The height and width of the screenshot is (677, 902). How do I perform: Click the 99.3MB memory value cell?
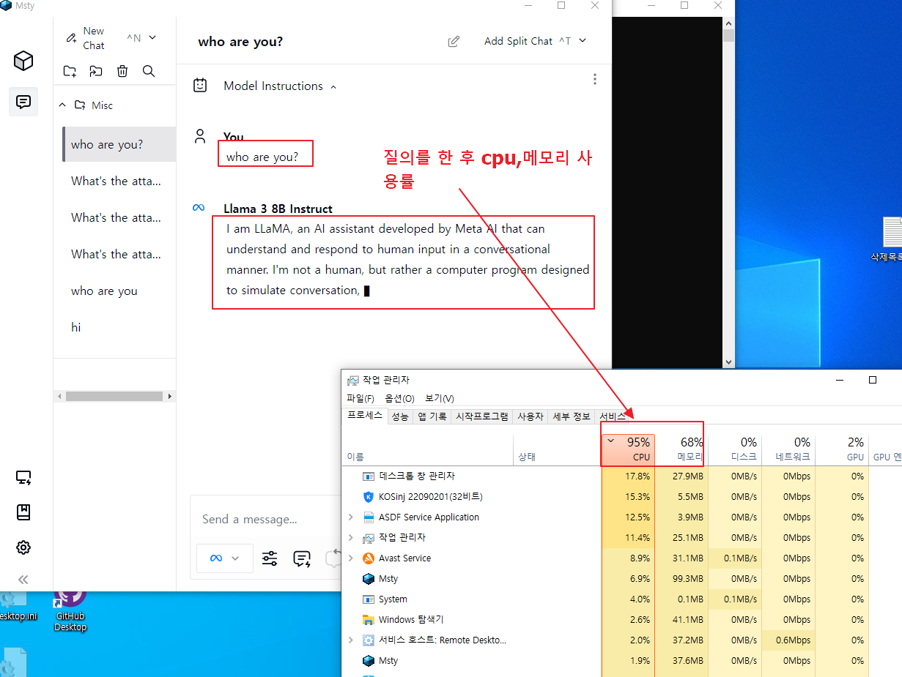coord(681,578)
